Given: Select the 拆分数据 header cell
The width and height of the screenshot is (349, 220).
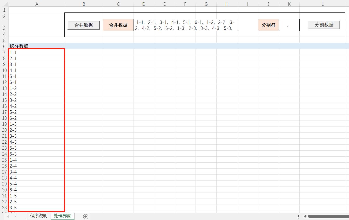Looking at the screenshot, I should point(36,46).
